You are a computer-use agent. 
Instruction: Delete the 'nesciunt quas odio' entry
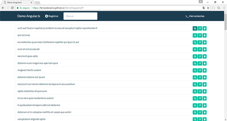point(205,56)
